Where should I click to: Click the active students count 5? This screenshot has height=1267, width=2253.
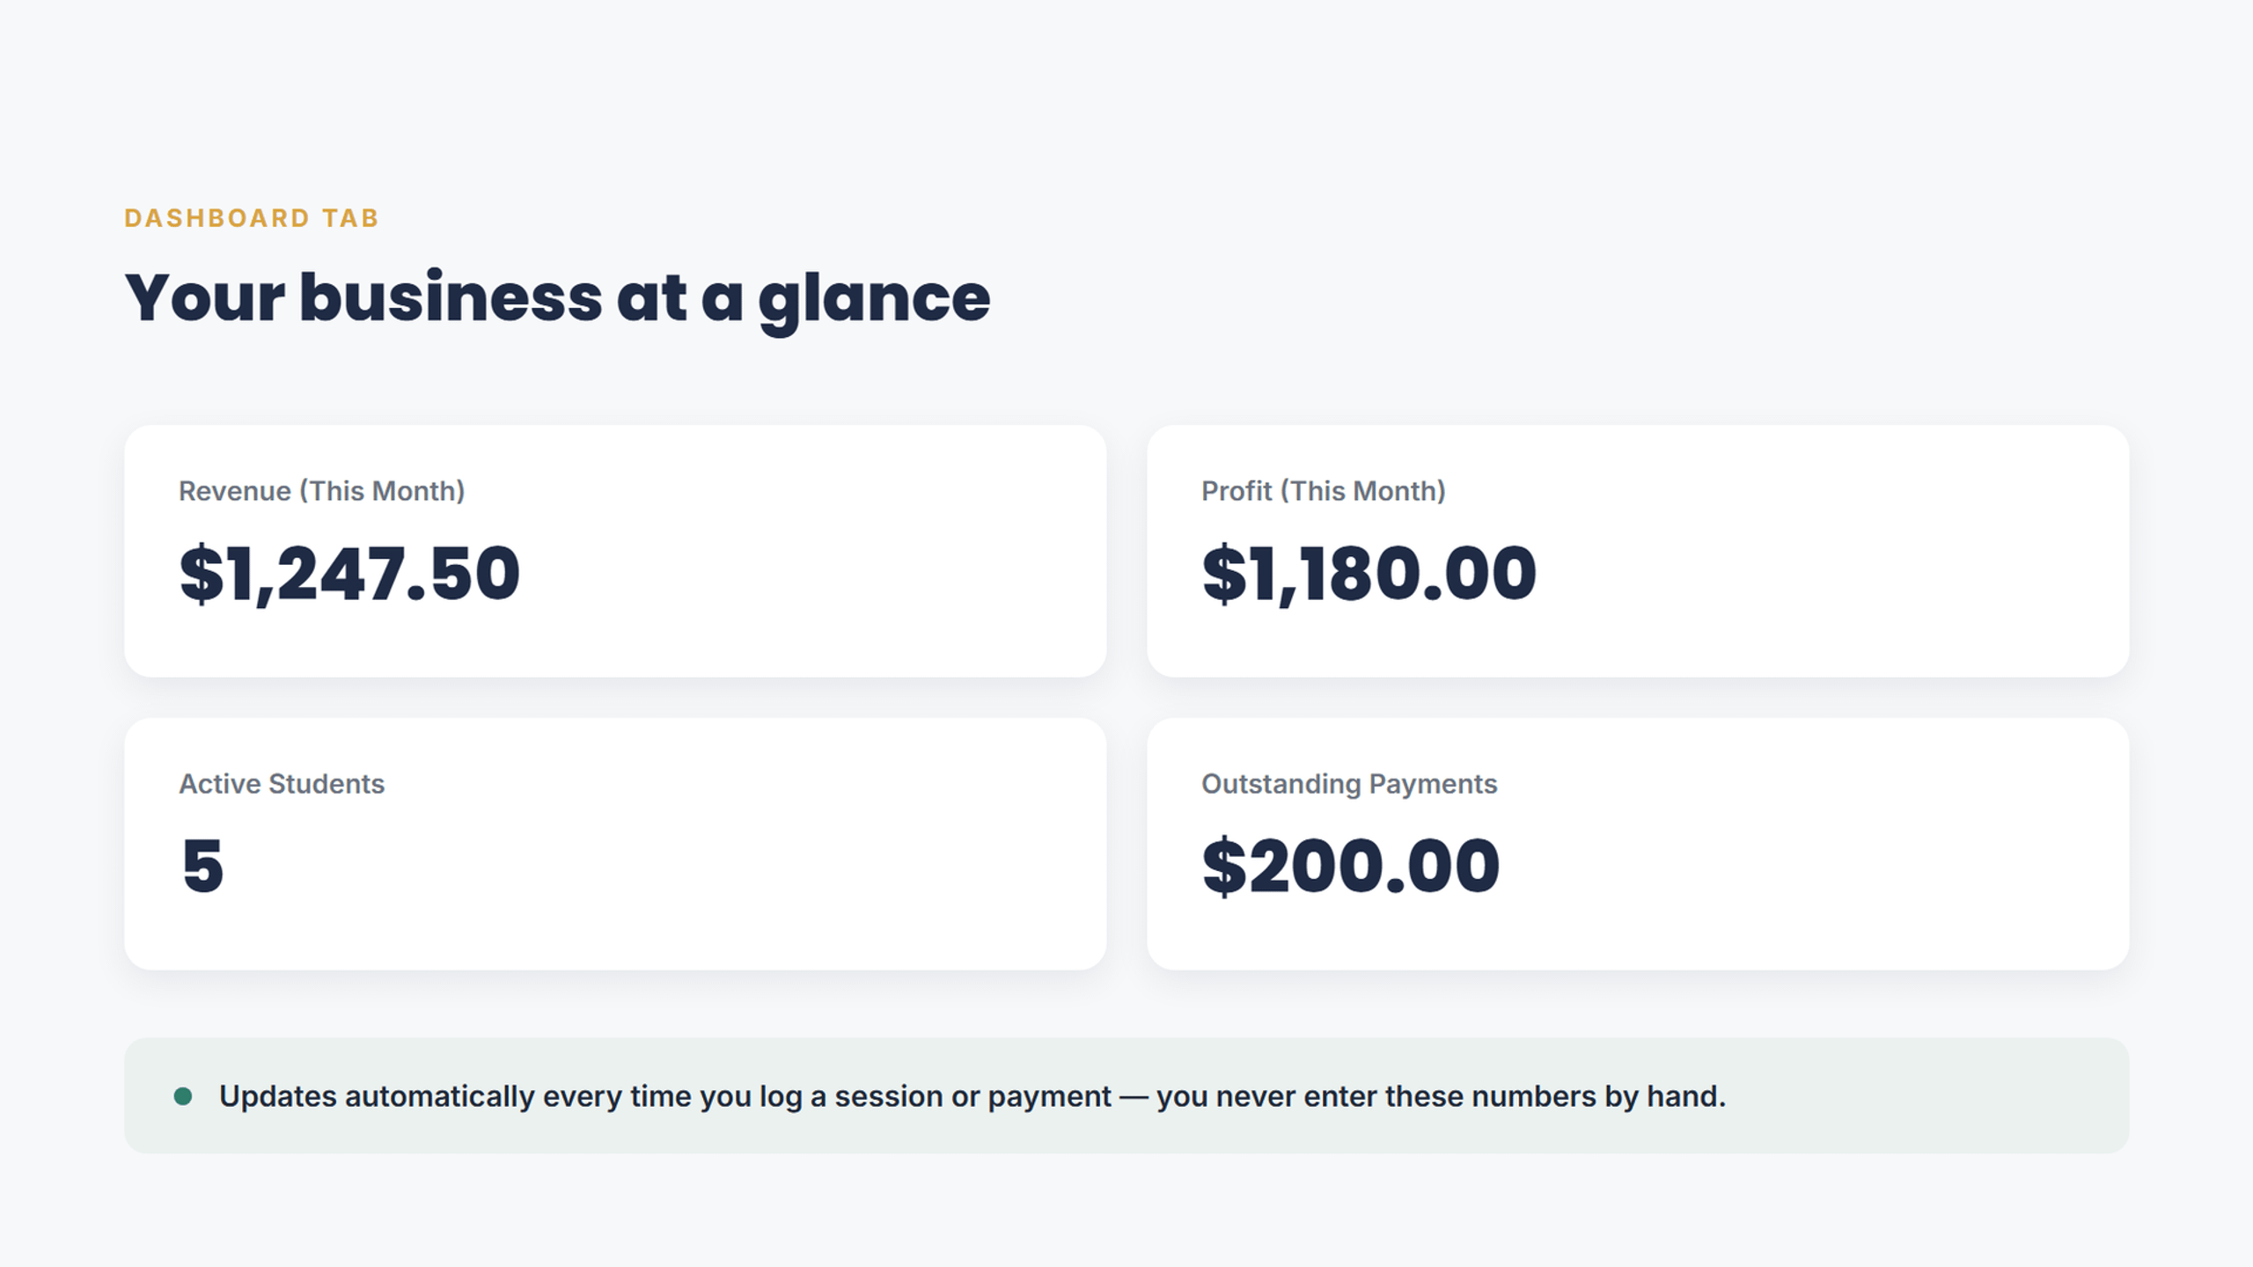[x=202, y=866]
